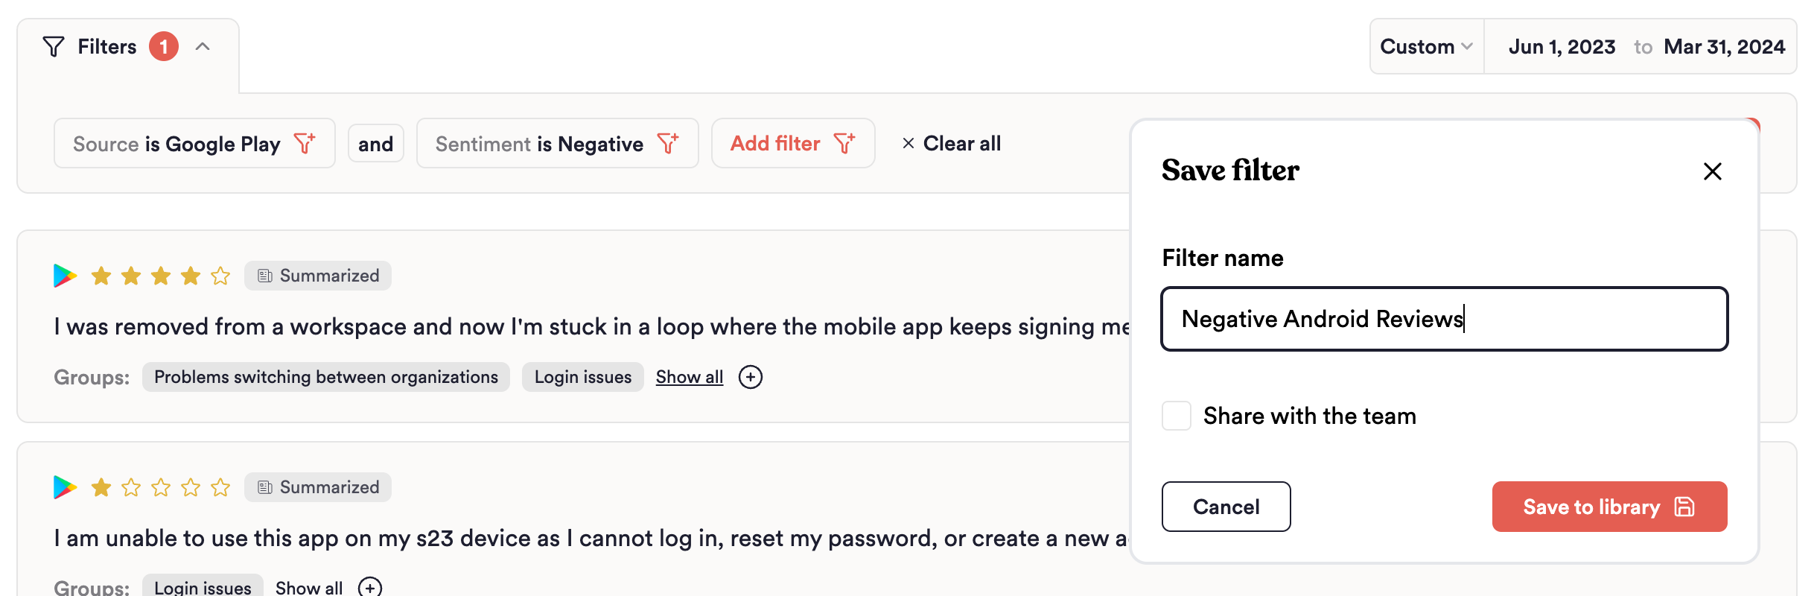The height and width of the screenshot is (596, 1817).
Task: Click the Summarized badge on the one-star review
Action: point(318,487)
